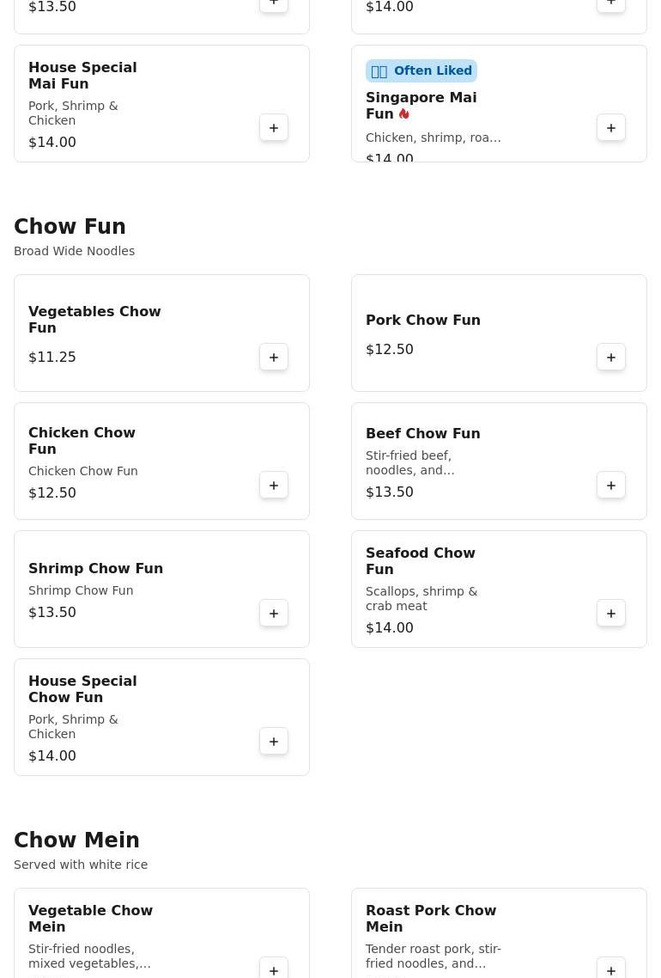Add Beef Chow Fun to cart
Viewport: 661px width, 978px height.
(x=611, y=486)
